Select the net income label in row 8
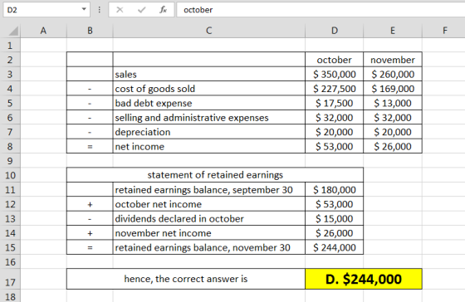This screenshot has width=465, height=302. [x=208, y=146]
